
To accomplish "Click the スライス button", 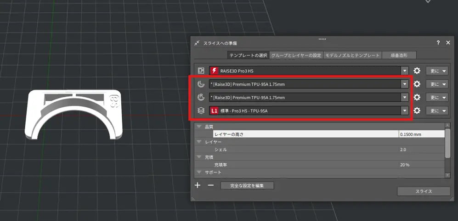I will 424,191.
